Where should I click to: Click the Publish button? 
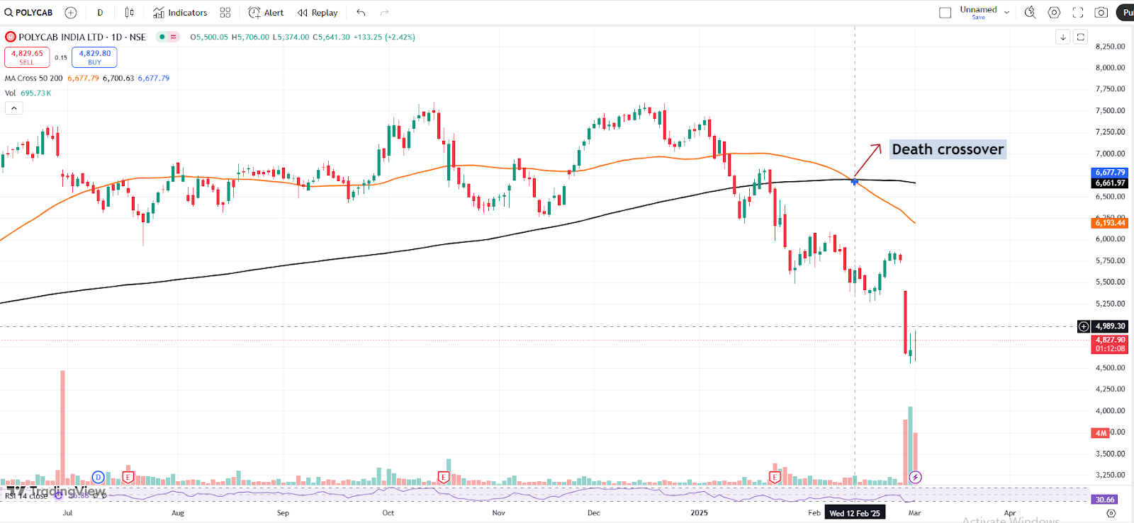tap(1125, 13)
